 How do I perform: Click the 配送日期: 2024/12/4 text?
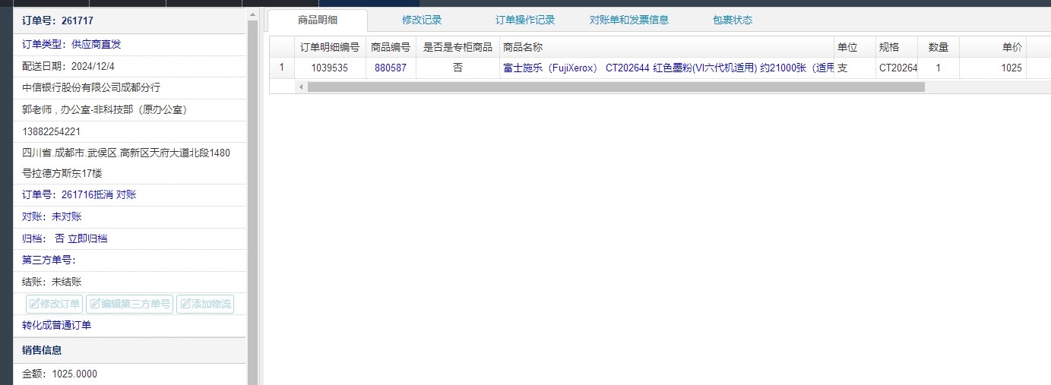click(x=68, y=66)
